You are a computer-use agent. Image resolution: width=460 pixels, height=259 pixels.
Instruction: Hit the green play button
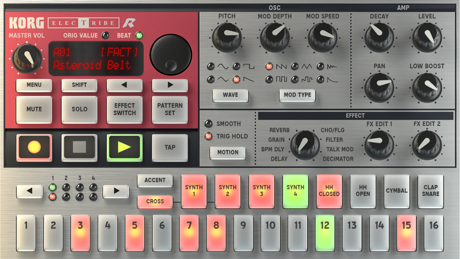coord(124,148)
